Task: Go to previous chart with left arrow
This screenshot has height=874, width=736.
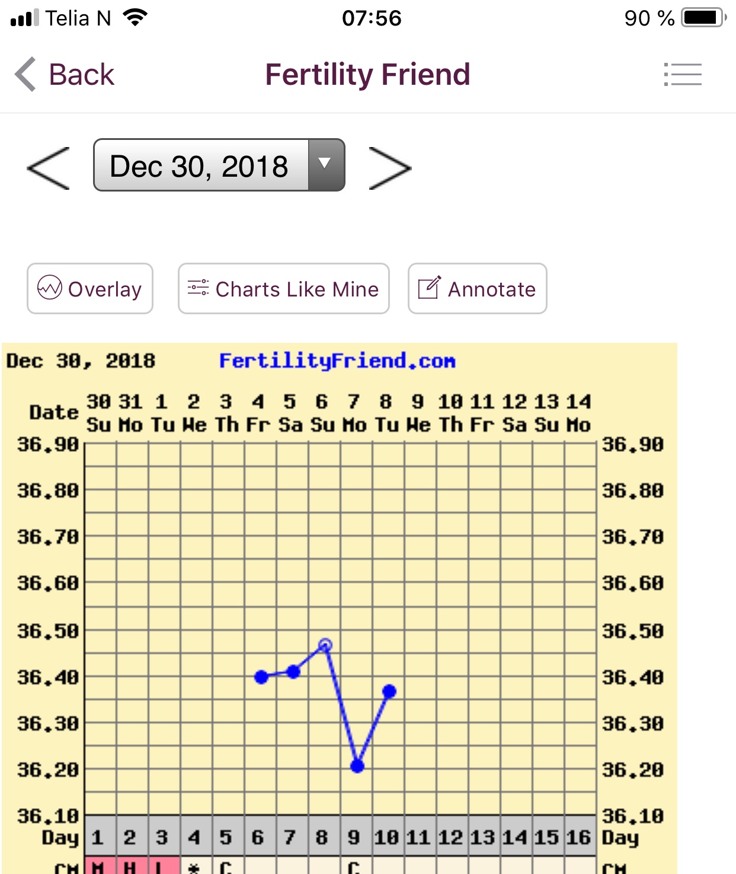Action: click(49, 168)
